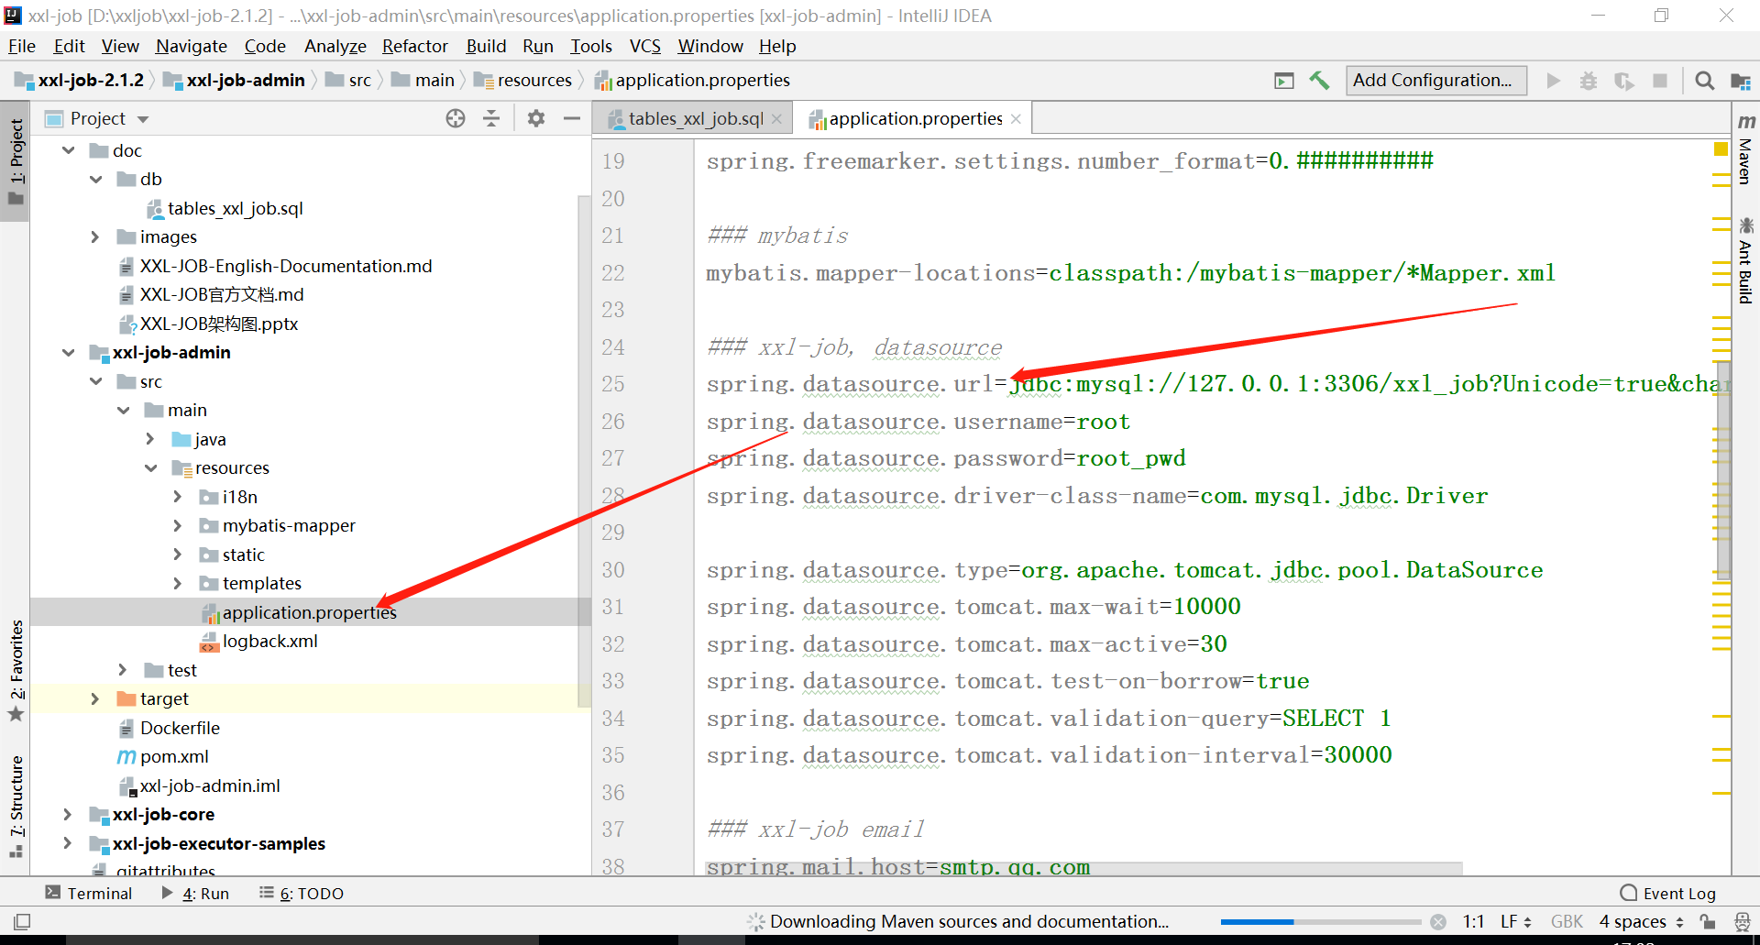1760x945 pixels.
Task: Open the Terminal tool window
Action: pyautogui.click(x=89, y=893)
